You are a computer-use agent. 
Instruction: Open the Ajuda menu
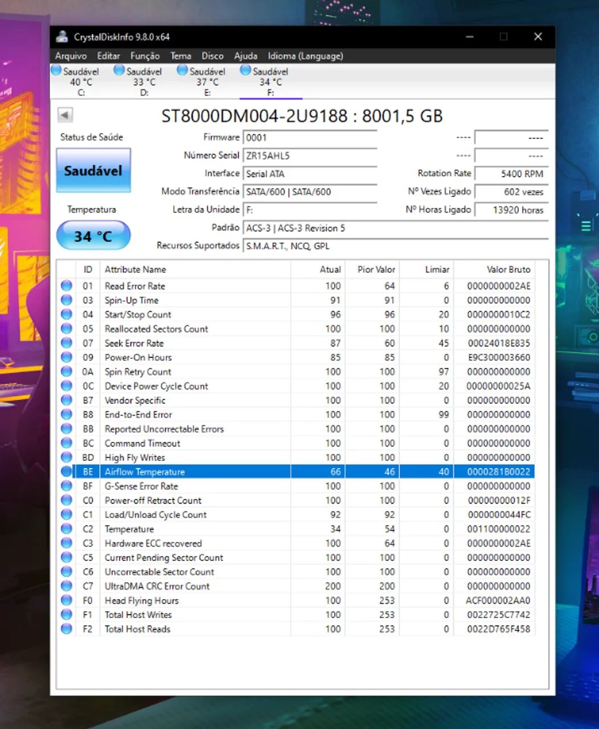tap(245, 56)
